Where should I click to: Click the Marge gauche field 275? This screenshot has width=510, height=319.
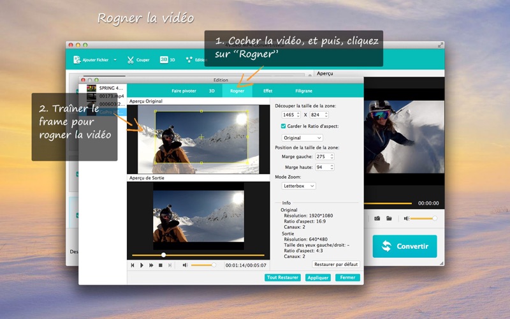[323, 156]
